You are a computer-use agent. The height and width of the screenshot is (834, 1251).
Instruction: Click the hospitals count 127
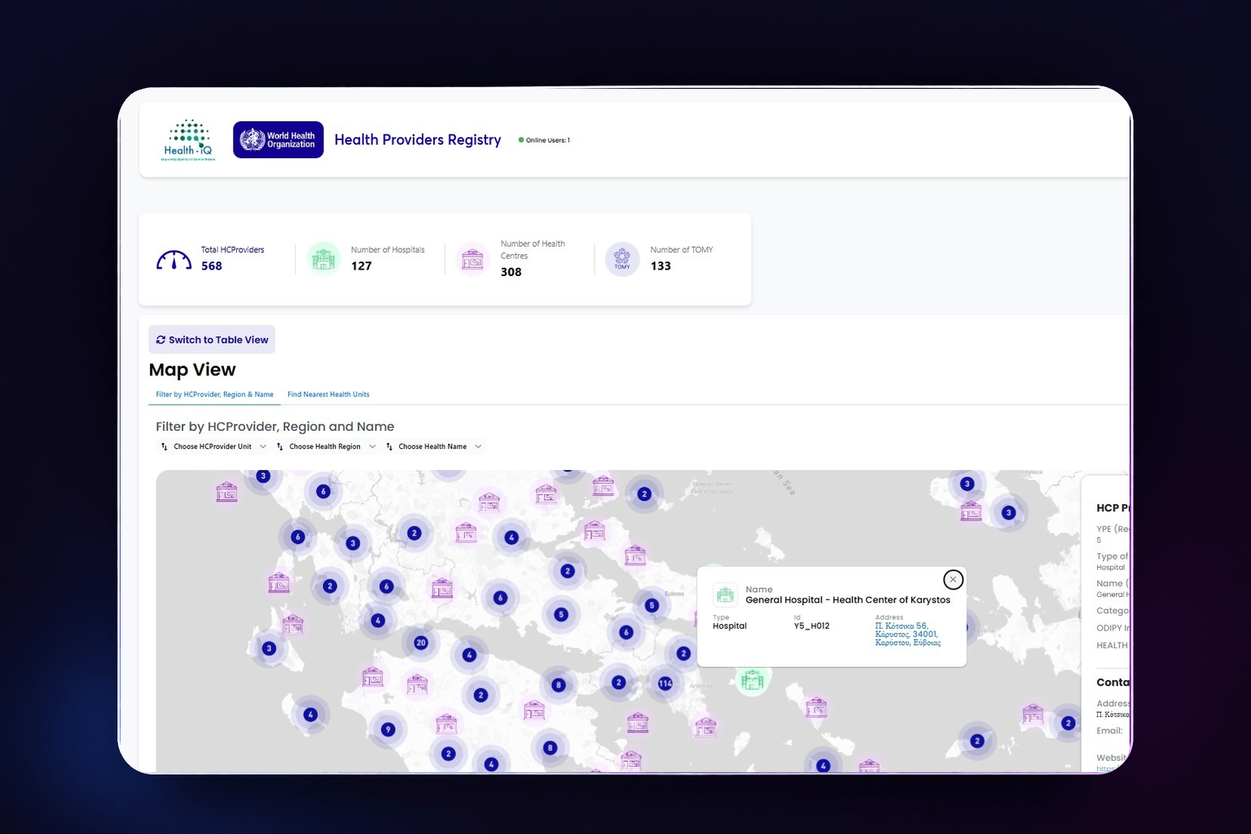click(362, 266)
